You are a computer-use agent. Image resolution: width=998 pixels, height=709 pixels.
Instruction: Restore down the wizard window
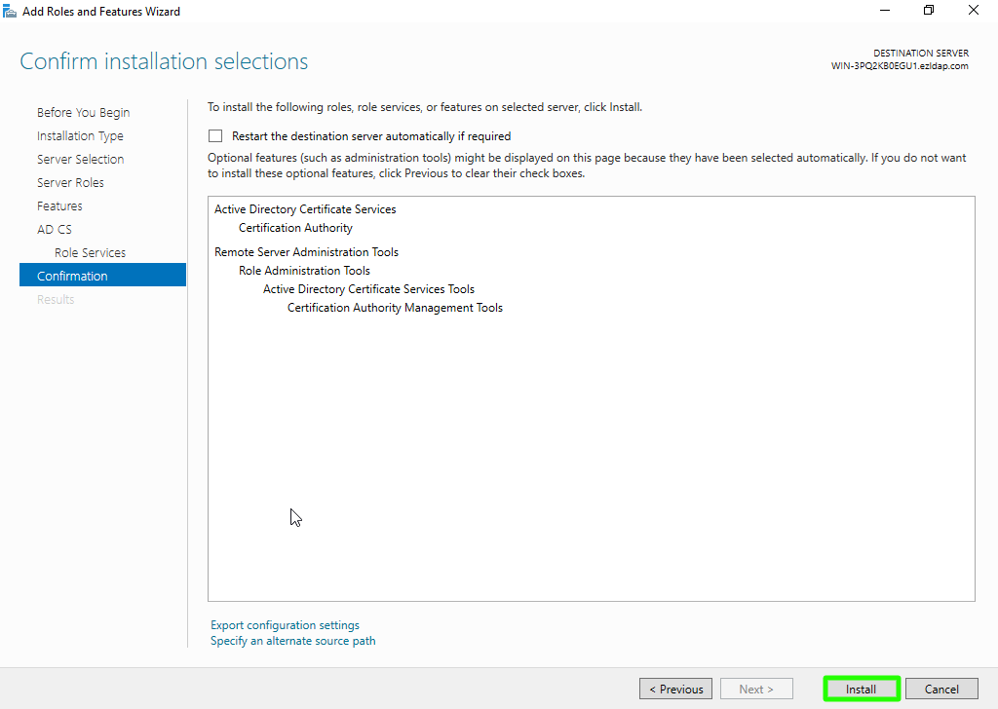tap(929, 11)
